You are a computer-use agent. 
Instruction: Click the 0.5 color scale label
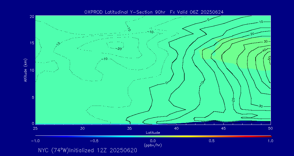coord(212,141)
